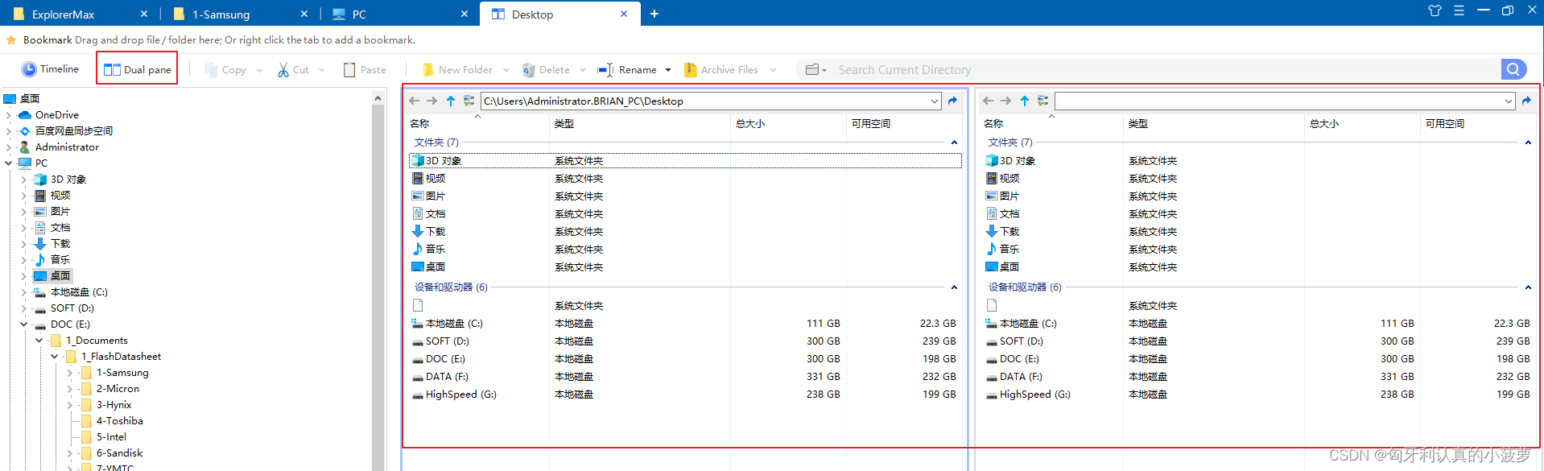Screen dimensions: 1544x471
Task: Collapse DOC (E:) tree node
Action: (24, 324)
